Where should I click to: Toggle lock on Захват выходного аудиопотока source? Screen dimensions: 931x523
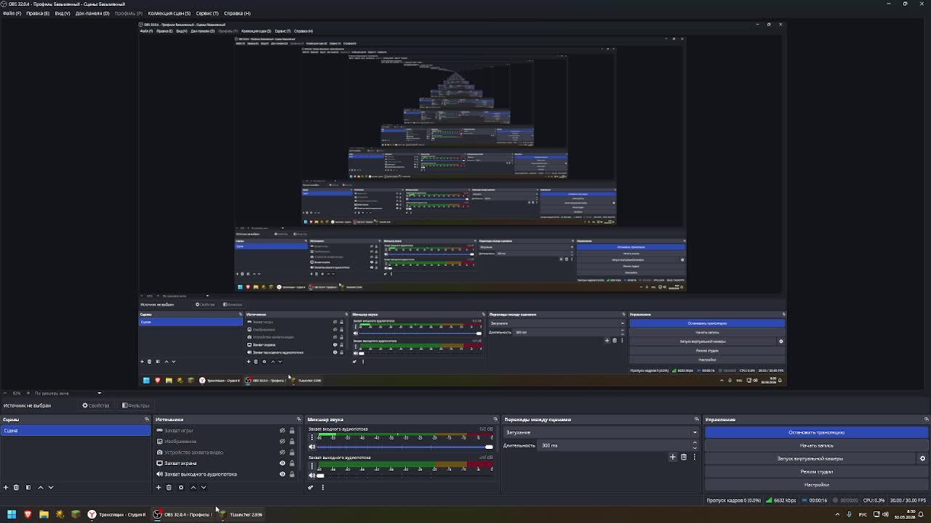pyautogui.click(x=292, y=474)
